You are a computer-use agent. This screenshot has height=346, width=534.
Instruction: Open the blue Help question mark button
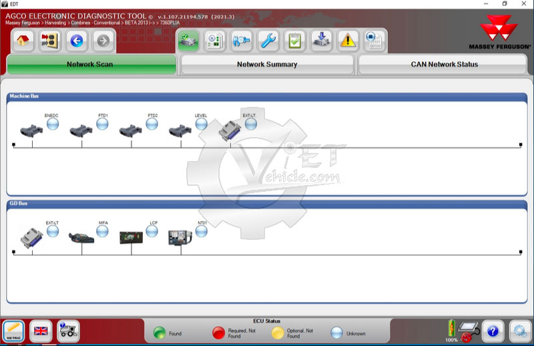point(491,331)
